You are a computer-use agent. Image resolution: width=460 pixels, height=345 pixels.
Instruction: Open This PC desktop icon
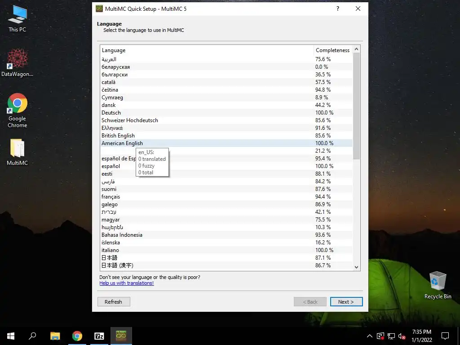18,18
